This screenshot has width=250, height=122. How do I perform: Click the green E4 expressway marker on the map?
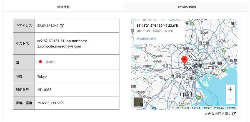(192, 24)
